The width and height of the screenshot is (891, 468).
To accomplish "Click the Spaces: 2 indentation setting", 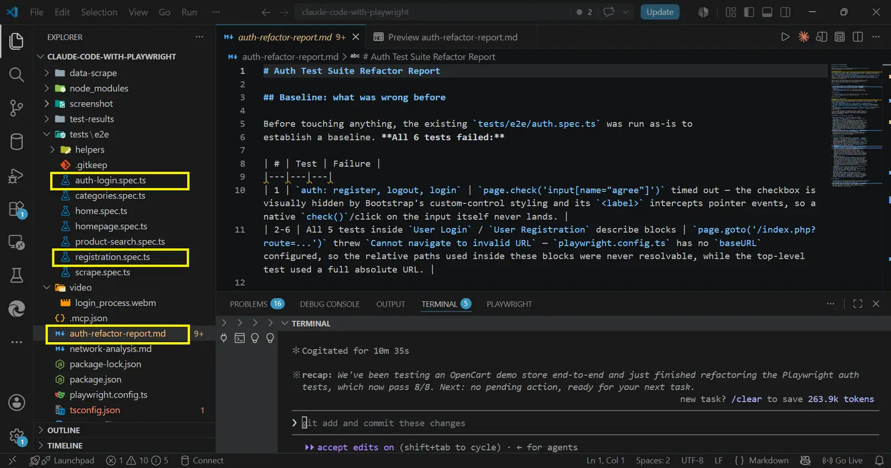I will click(x=653, y=461).
